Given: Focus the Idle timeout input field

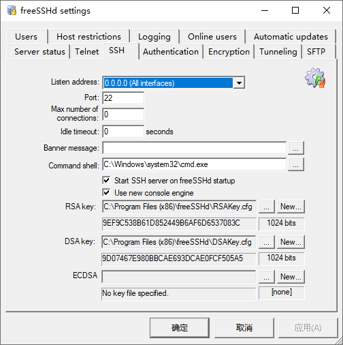Looking at the screenshot, I should (123, 132).
